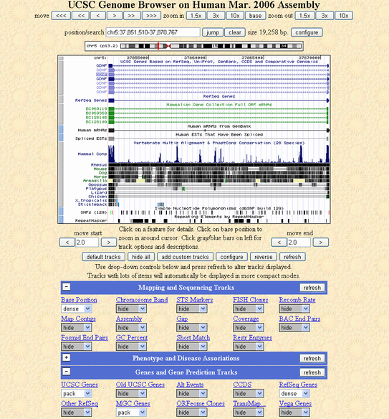This screenshot has height=419, width=389.
Task: Click the move start value field
Action: (87, 243)
